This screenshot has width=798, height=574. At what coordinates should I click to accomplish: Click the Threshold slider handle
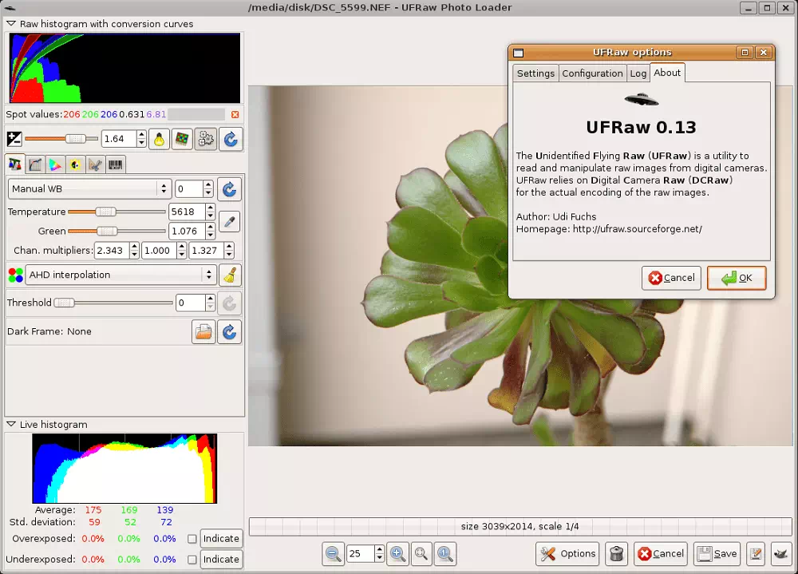point(64,303)
